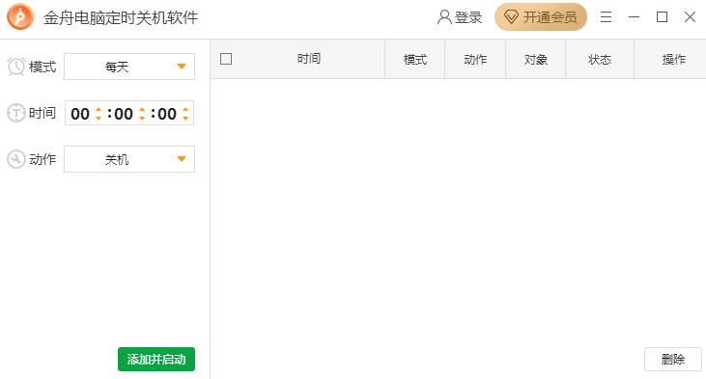Image resolution: width=706 pixels, height=379 pixels.
Task: Click the user login icon
Action: [x=444, y=17]
